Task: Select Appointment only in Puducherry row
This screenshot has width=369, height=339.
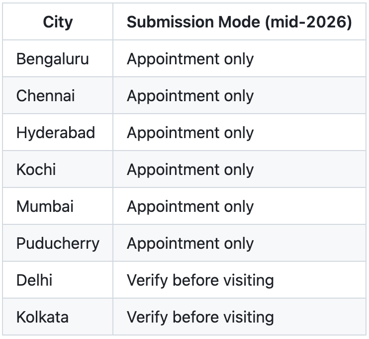Action: coord(190,243)
